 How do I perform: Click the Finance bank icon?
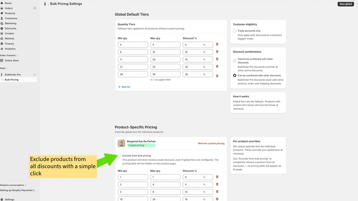pos(2,43)
